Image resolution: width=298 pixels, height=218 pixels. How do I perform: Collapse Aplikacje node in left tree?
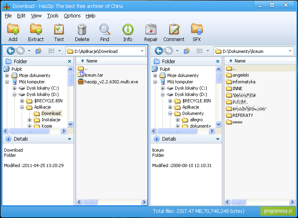(x=22, y=107)
